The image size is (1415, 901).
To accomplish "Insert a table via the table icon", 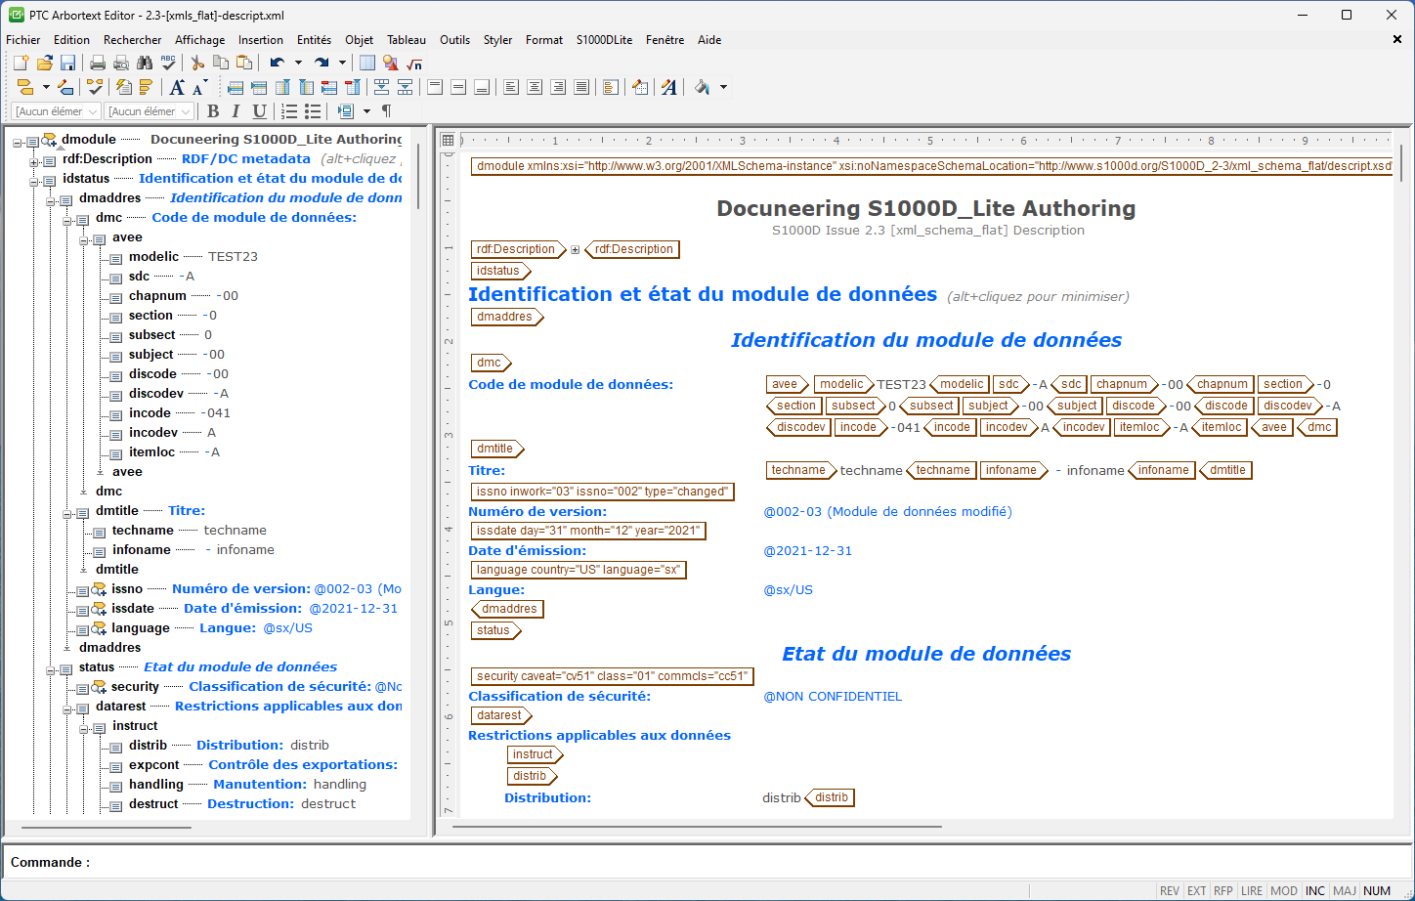I will tap(367, 63).
